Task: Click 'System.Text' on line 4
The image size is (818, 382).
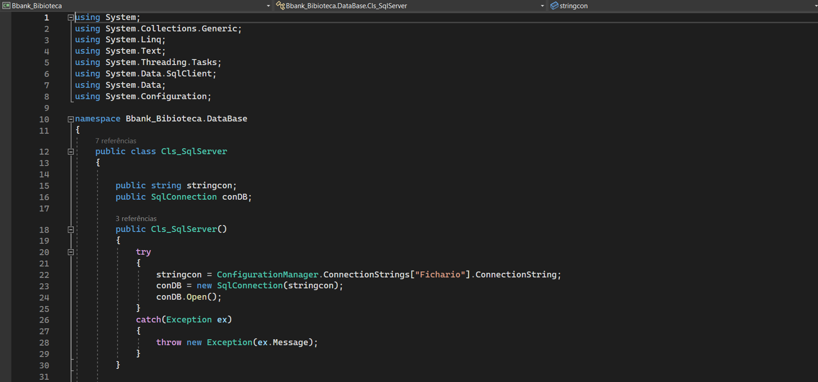Action: tap(133, 51)
